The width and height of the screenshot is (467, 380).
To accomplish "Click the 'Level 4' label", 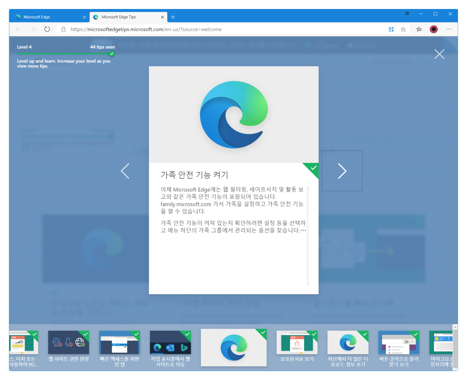I will point(24,47).
